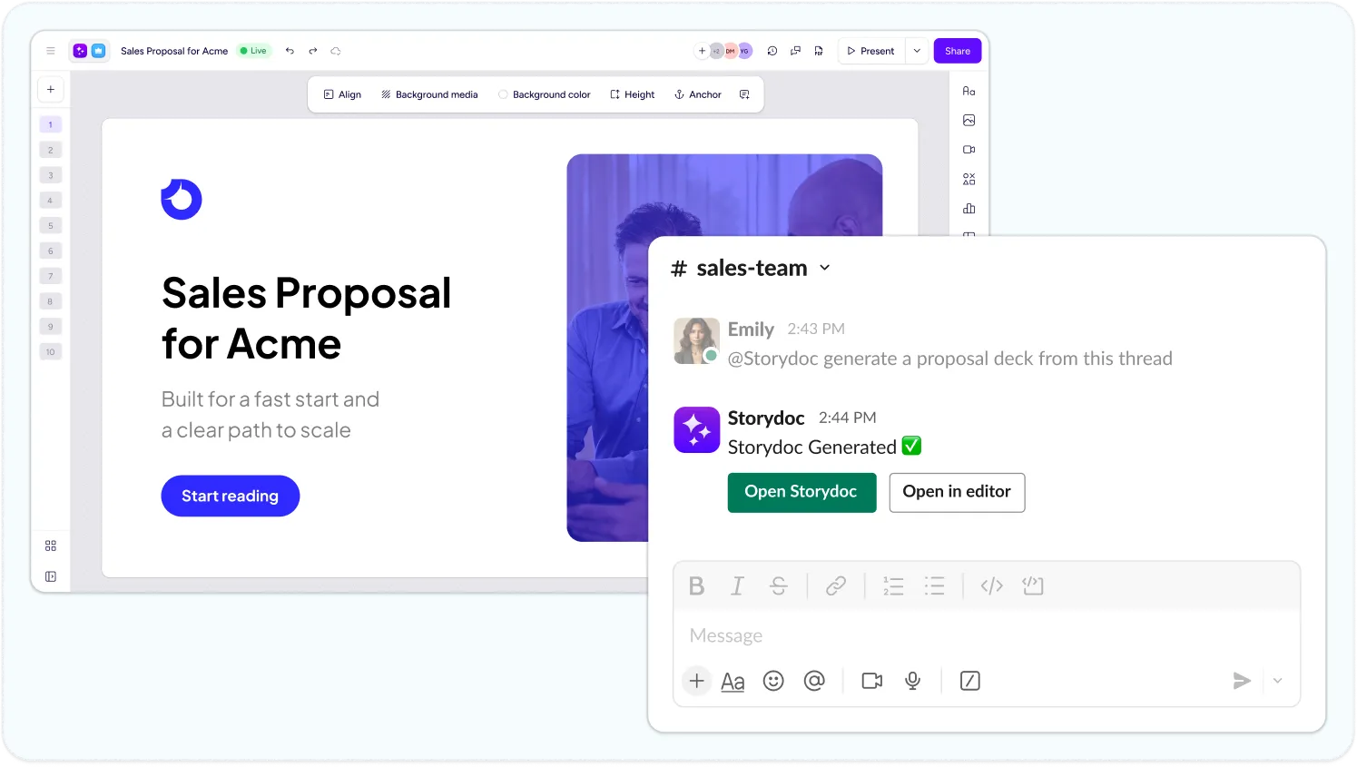Toggle numbered list in message composer

pos(893,586)
